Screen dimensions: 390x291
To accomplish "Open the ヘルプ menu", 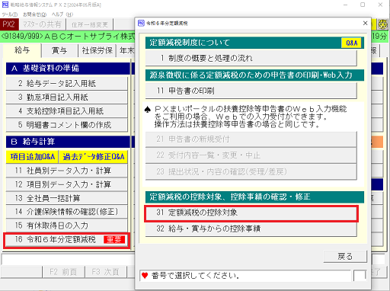I will pos(62,14).
